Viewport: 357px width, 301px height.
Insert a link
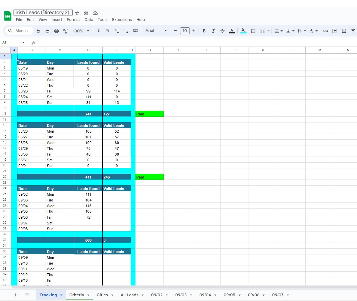tap(326, 31)
